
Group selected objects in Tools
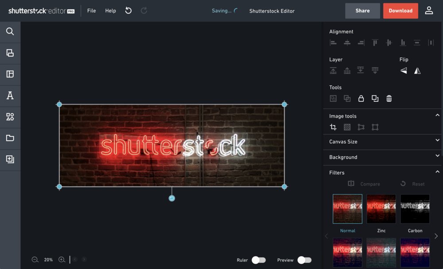point(333,98)
